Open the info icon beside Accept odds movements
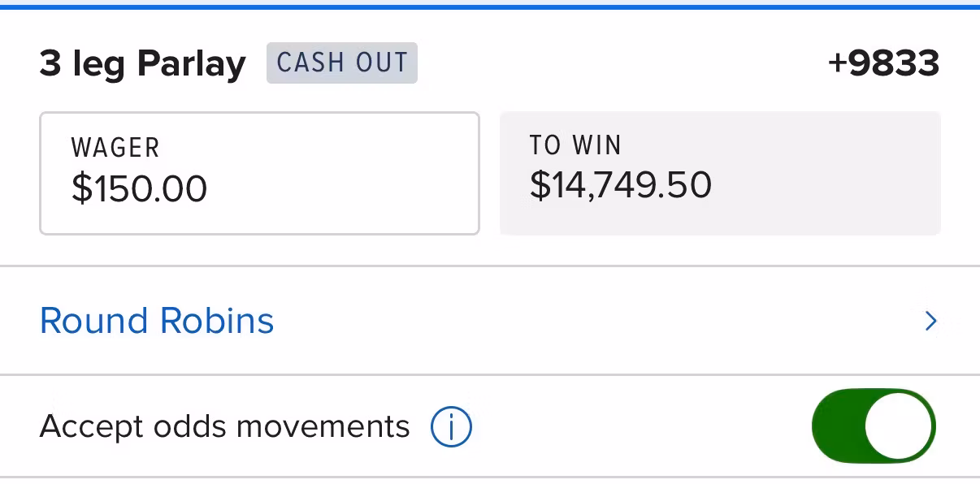Screen dimensions: 980x484 451,426
